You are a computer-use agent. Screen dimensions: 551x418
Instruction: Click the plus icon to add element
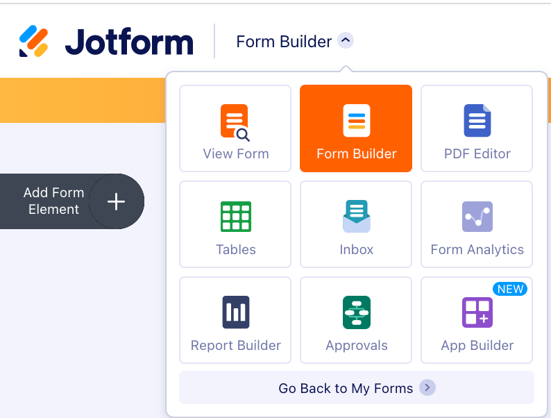(117, 201)
